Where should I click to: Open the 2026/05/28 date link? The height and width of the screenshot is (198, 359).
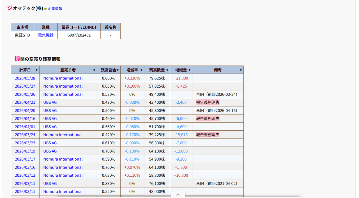(x=25, y=78)
